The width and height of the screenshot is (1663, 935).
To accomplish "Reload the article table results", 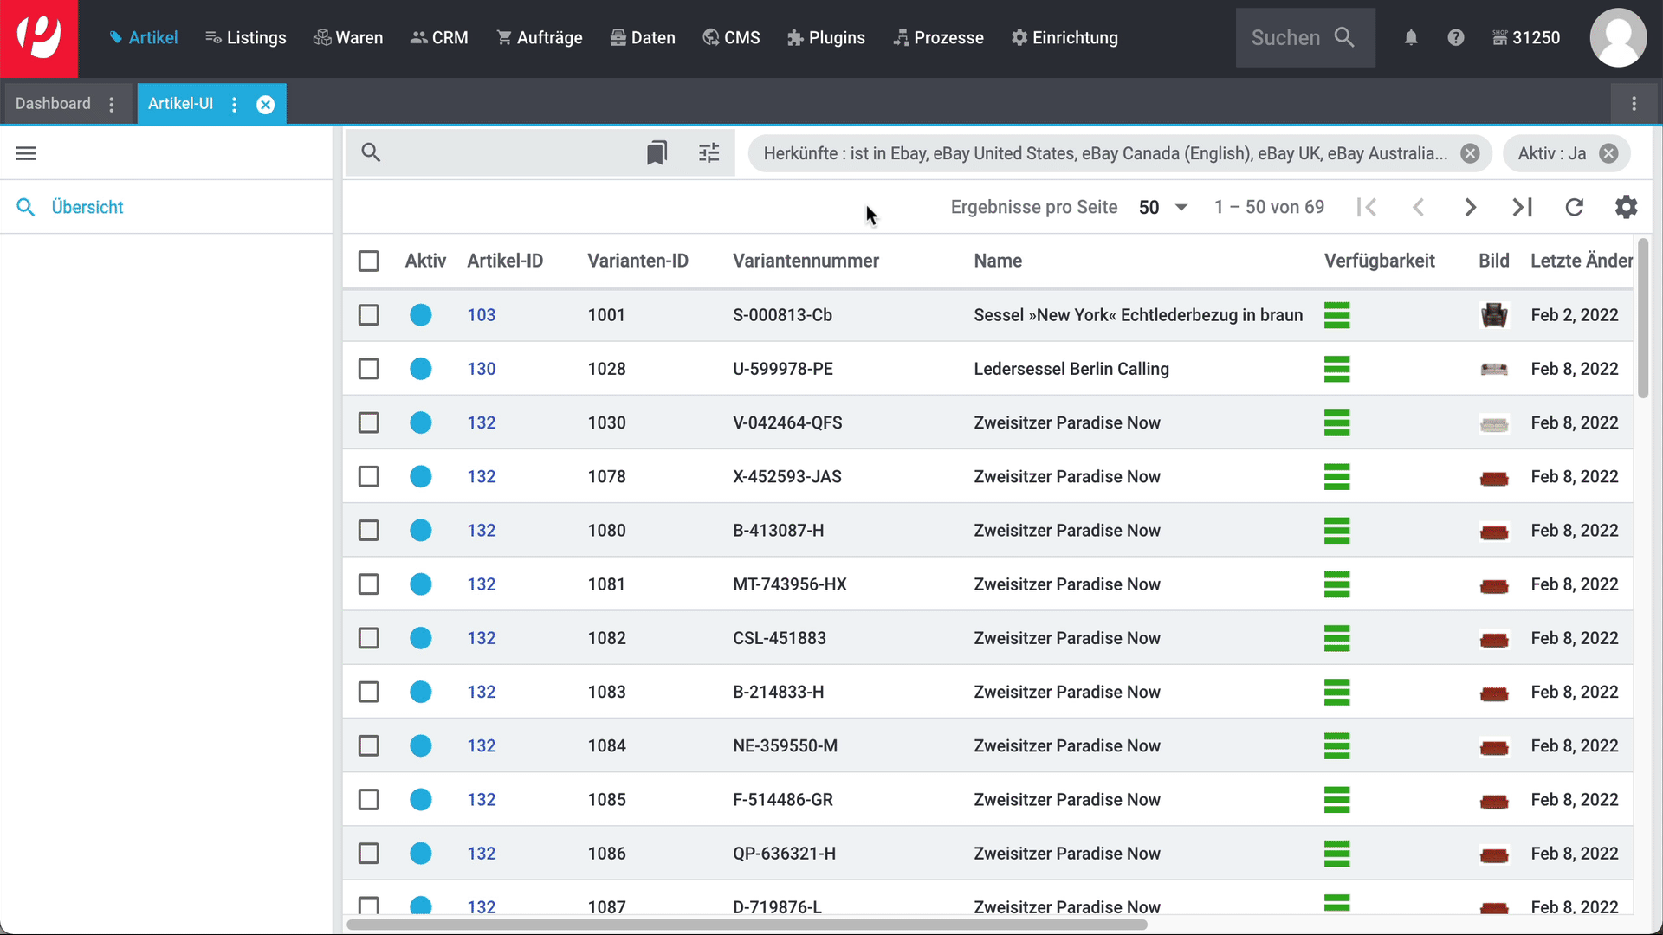I will point(1574,207).
